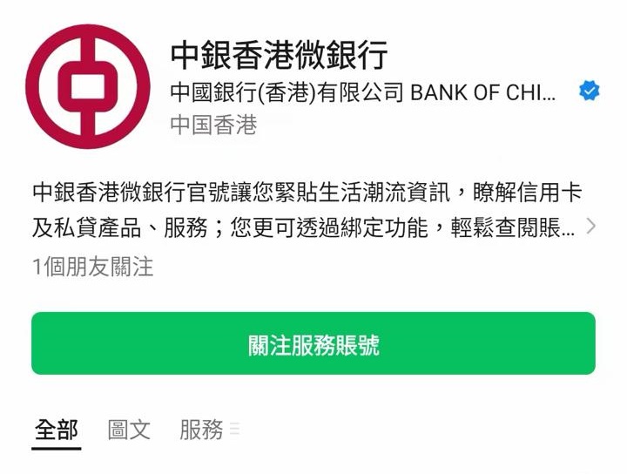Click the black underline beneath 全部
The width and height of the screenshot is (627, 474).
[x=57, y=449]
